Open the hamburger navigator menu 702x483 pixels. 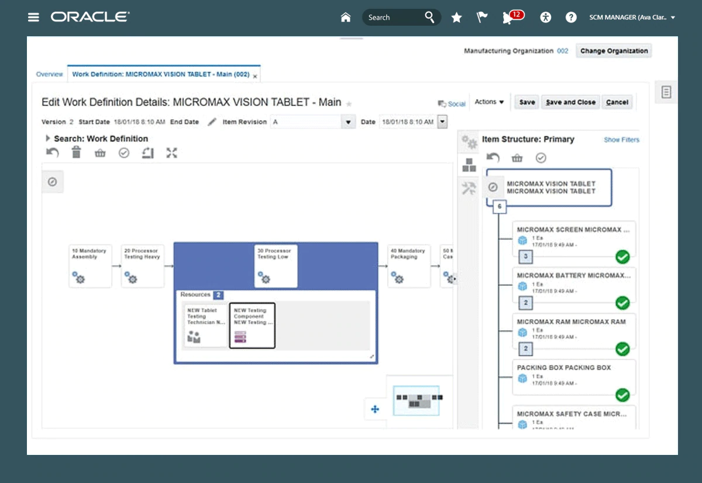[x=33, y=17]
